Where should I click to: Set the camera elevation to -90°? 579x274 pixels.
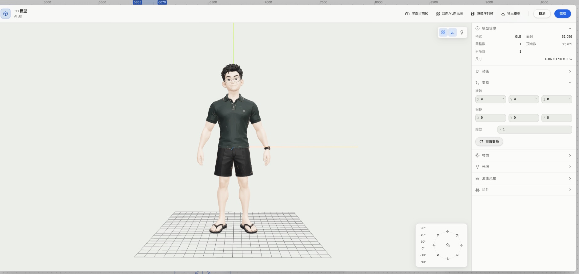point(423,262)
